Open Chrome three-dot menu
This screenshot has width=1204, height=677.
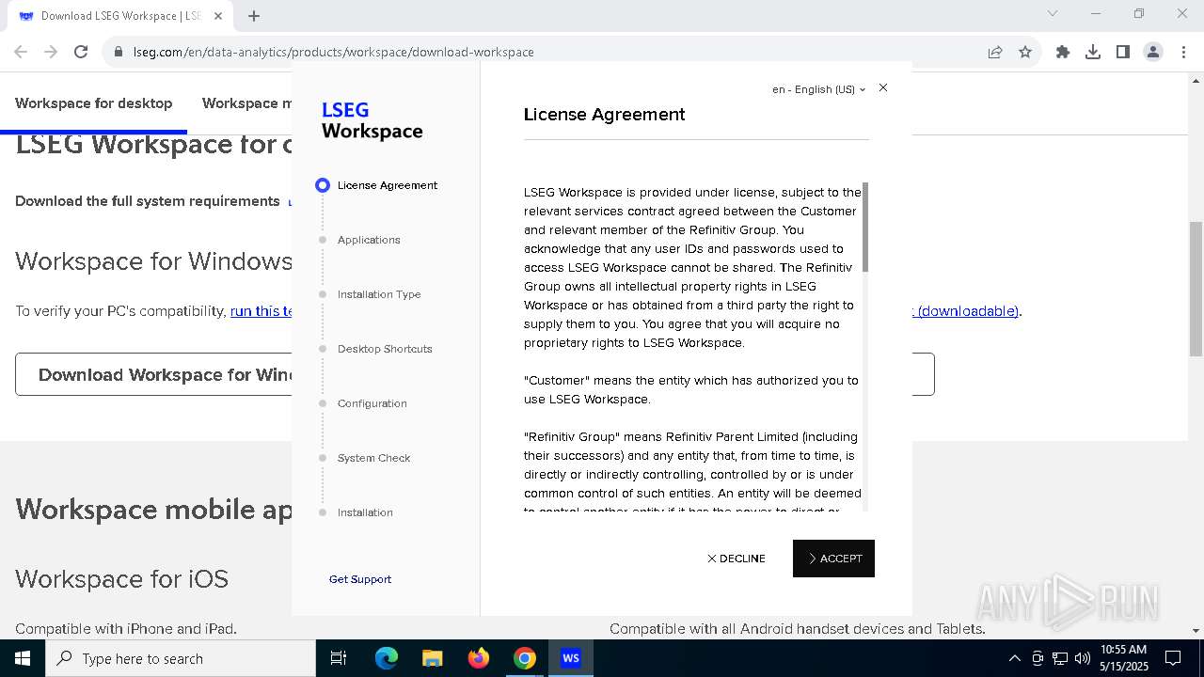pos(1183,52)
